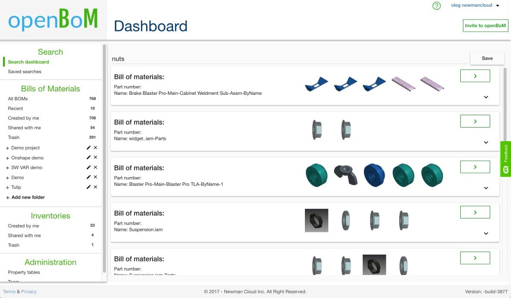Save the current nuts search

click(487, 58)
